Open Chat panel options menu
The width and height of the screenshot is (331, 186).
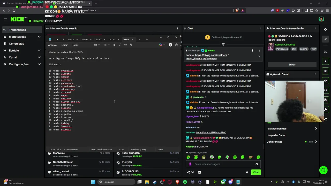tap(260, 28)
